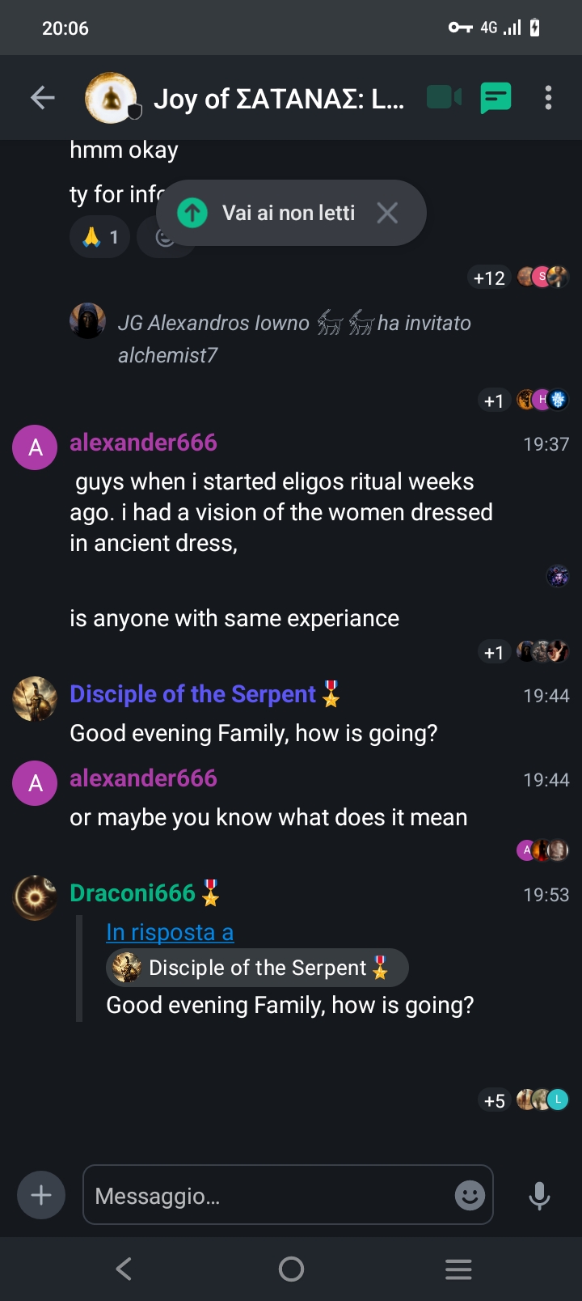
Task: Open the plus attachment button
Action: (x=41, y=1194)
